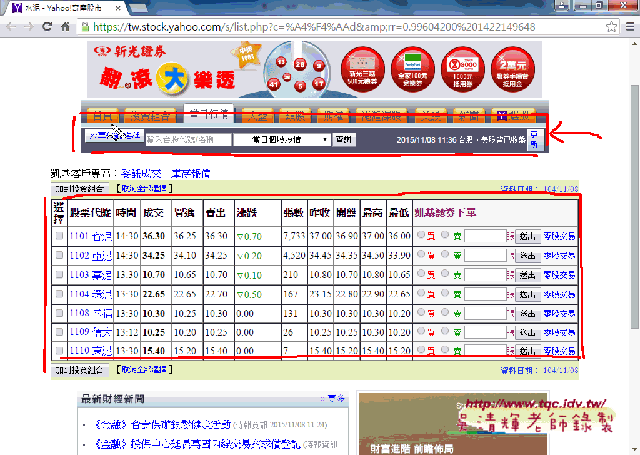Click the 查詢 search button
The image size is (640, 455).
tap(344, 139)
